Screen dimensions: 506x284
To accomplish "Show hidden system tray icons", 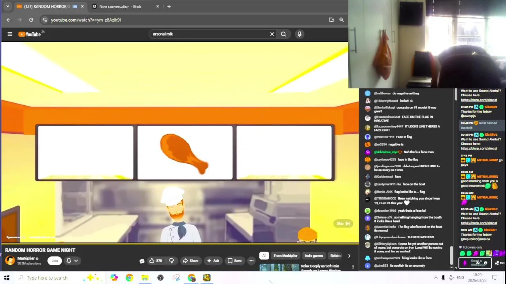I will tap(436, 278).
